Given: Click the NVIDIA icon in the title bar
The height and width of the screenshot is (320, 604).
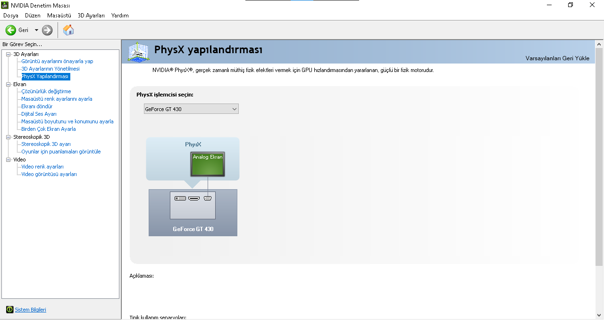Looking at the screenshot, I should pyautogui.click(x=5, y=5).
